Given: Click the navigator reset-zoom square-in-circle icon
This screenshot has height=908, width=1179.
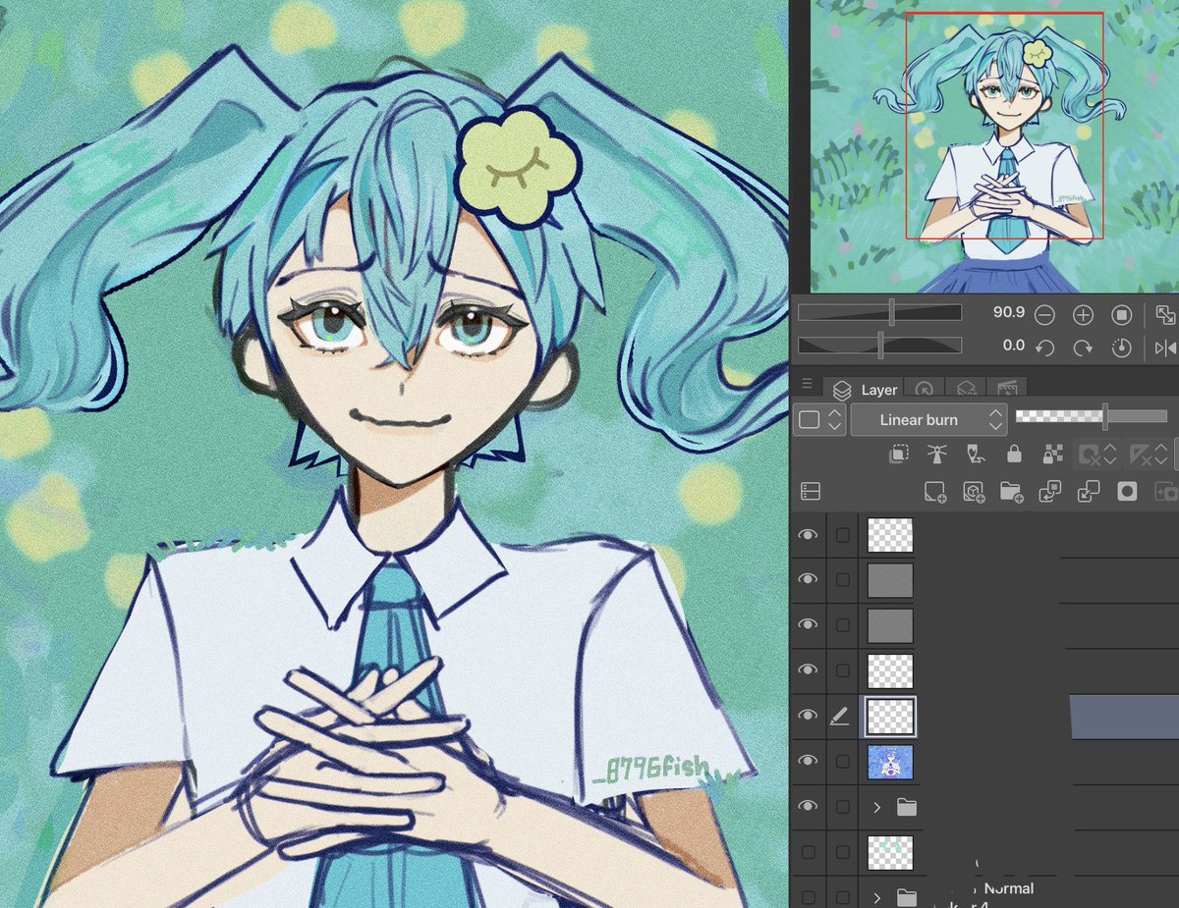Looking at the screenshot, I should [1121, 315].
